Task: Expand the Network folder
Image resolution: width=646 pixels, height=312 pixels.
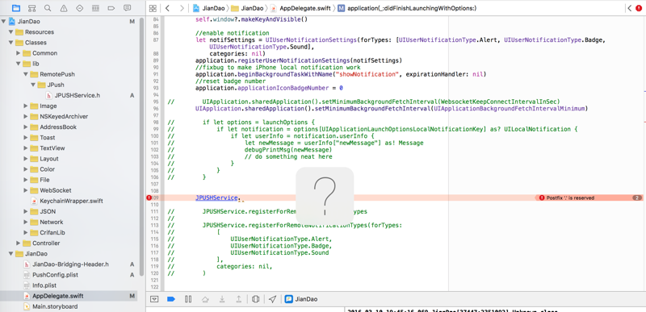Action: [26, 222]
